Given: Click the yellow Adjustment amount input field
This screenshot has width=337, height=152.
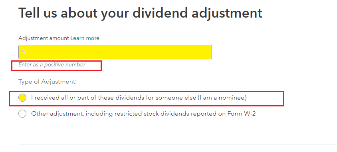Looking at the screenshot, I should [x=115, y=52].
